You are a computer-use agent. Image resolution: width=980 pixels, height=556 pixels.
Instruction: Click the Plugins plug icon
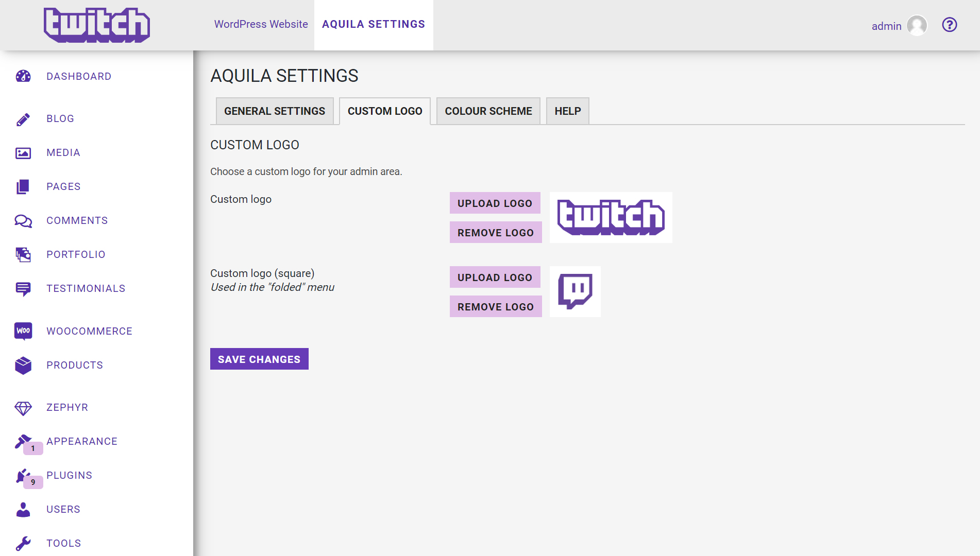[x=22, y=475]
